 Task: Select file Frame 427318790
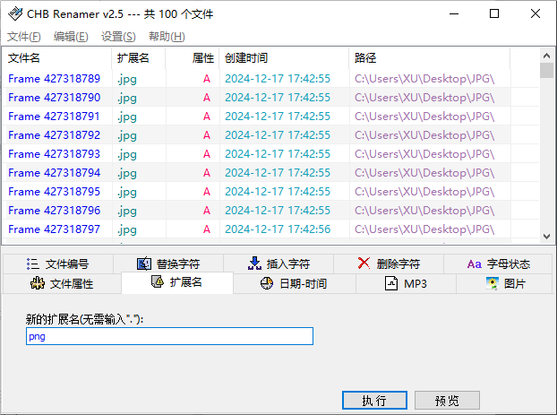54,98
